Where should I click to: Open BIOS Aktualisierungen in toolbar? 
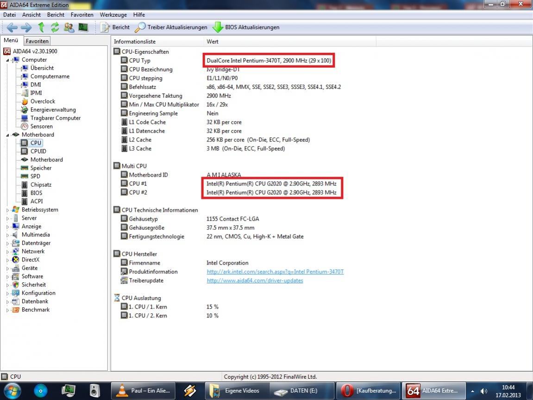(246, 27)
